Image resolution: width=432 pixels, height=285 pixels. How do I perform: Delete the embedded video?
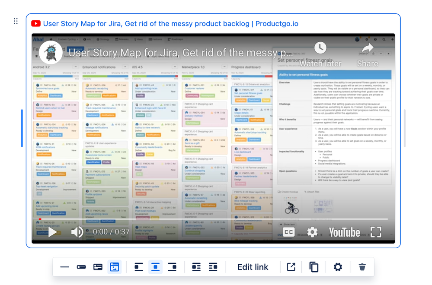(362, 267)
